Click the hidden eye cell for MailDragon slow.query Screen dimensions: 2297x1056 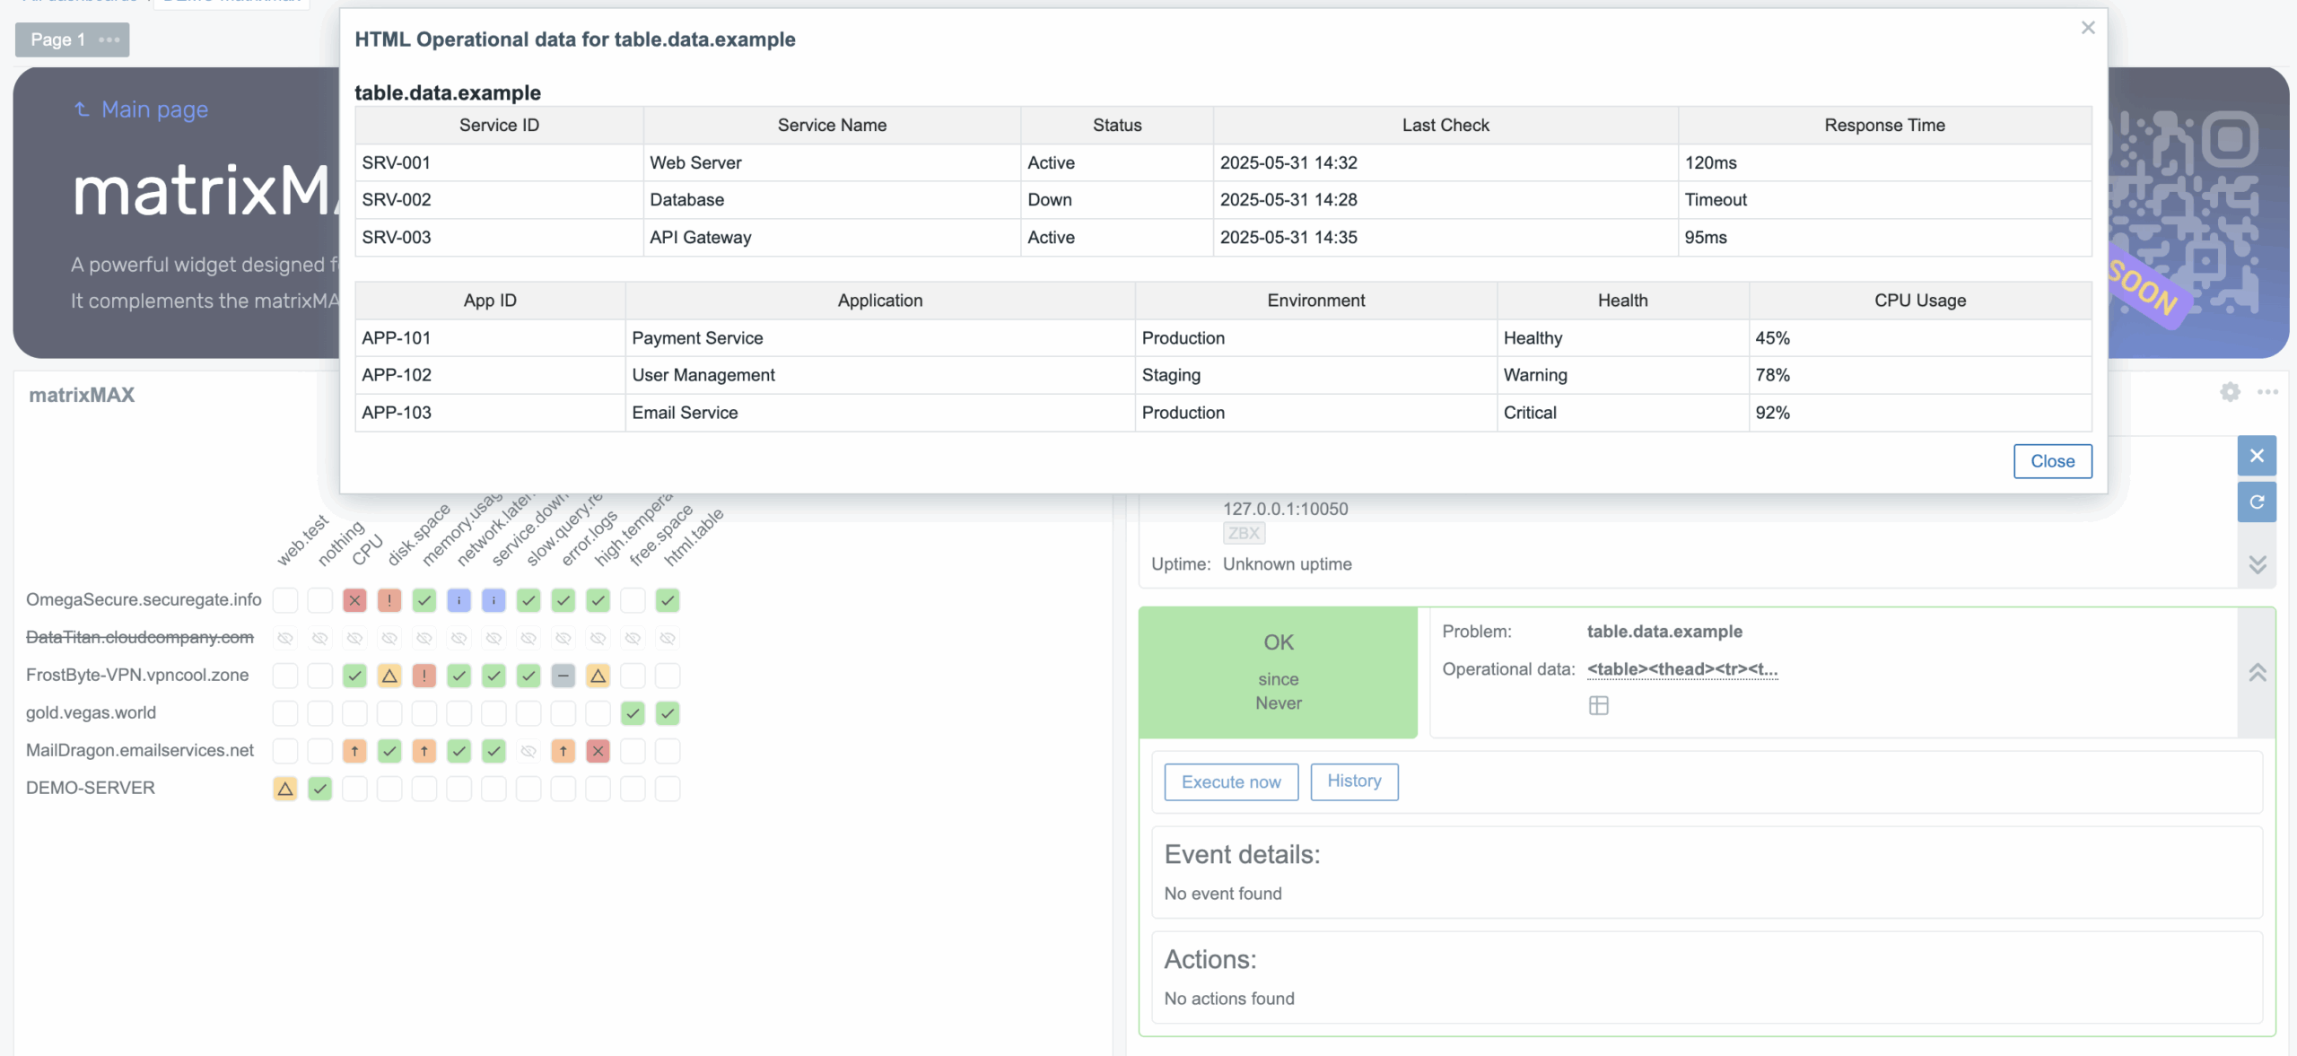(x=528, y=751)
